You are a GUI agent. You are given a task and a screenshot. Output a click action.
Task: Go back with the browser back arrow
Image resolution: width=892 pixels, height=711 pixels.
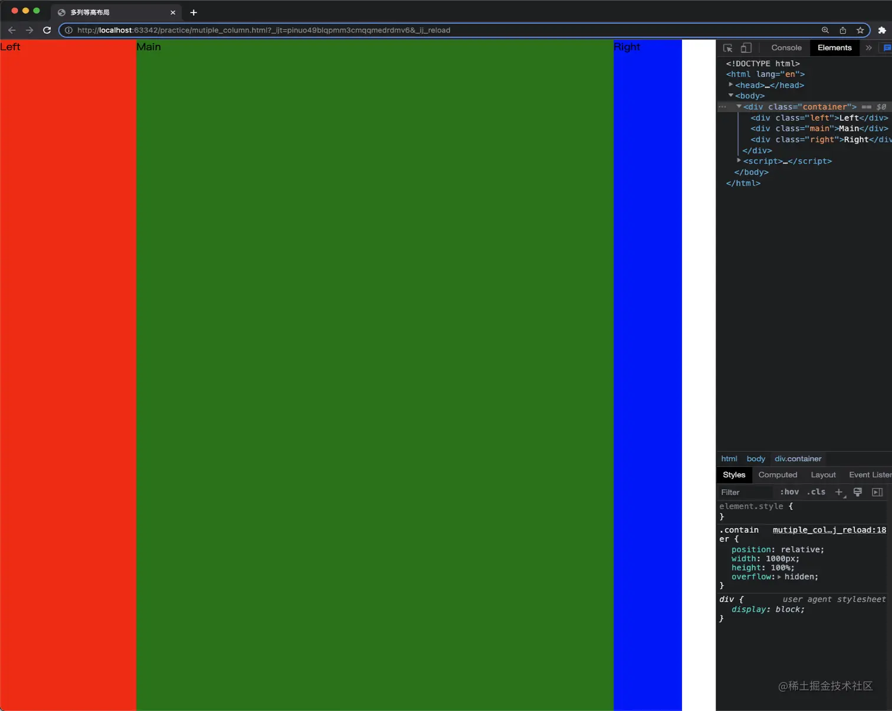point(12,30)
